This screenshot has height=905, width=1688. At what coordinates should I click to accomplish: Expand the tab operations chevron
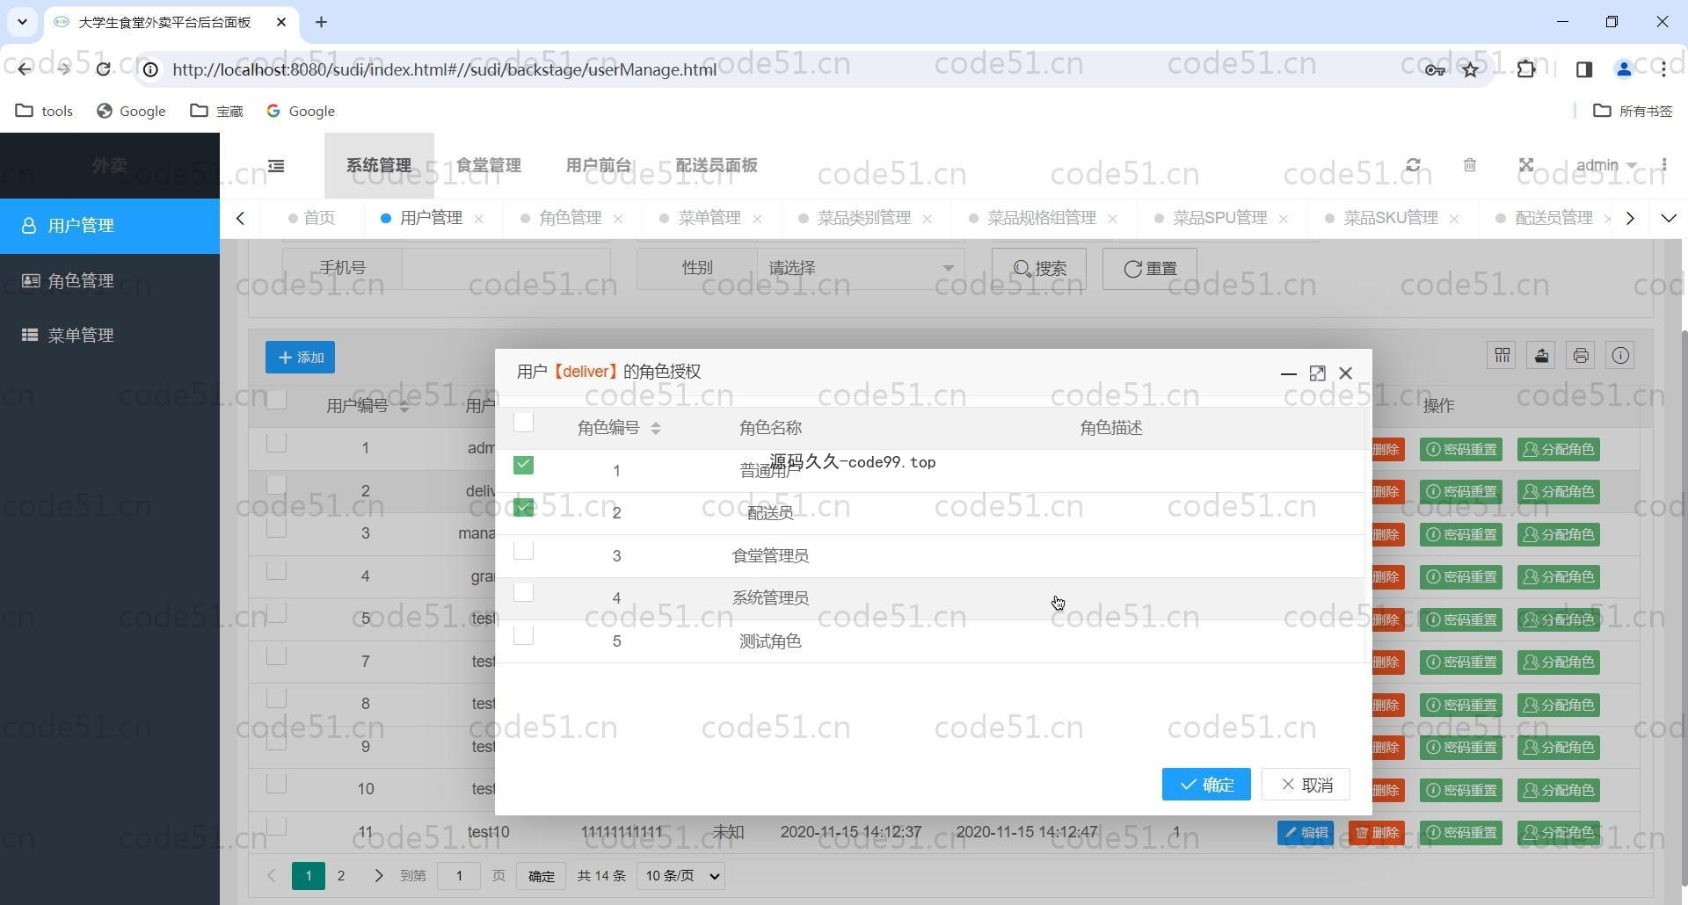pos(1668,218)
